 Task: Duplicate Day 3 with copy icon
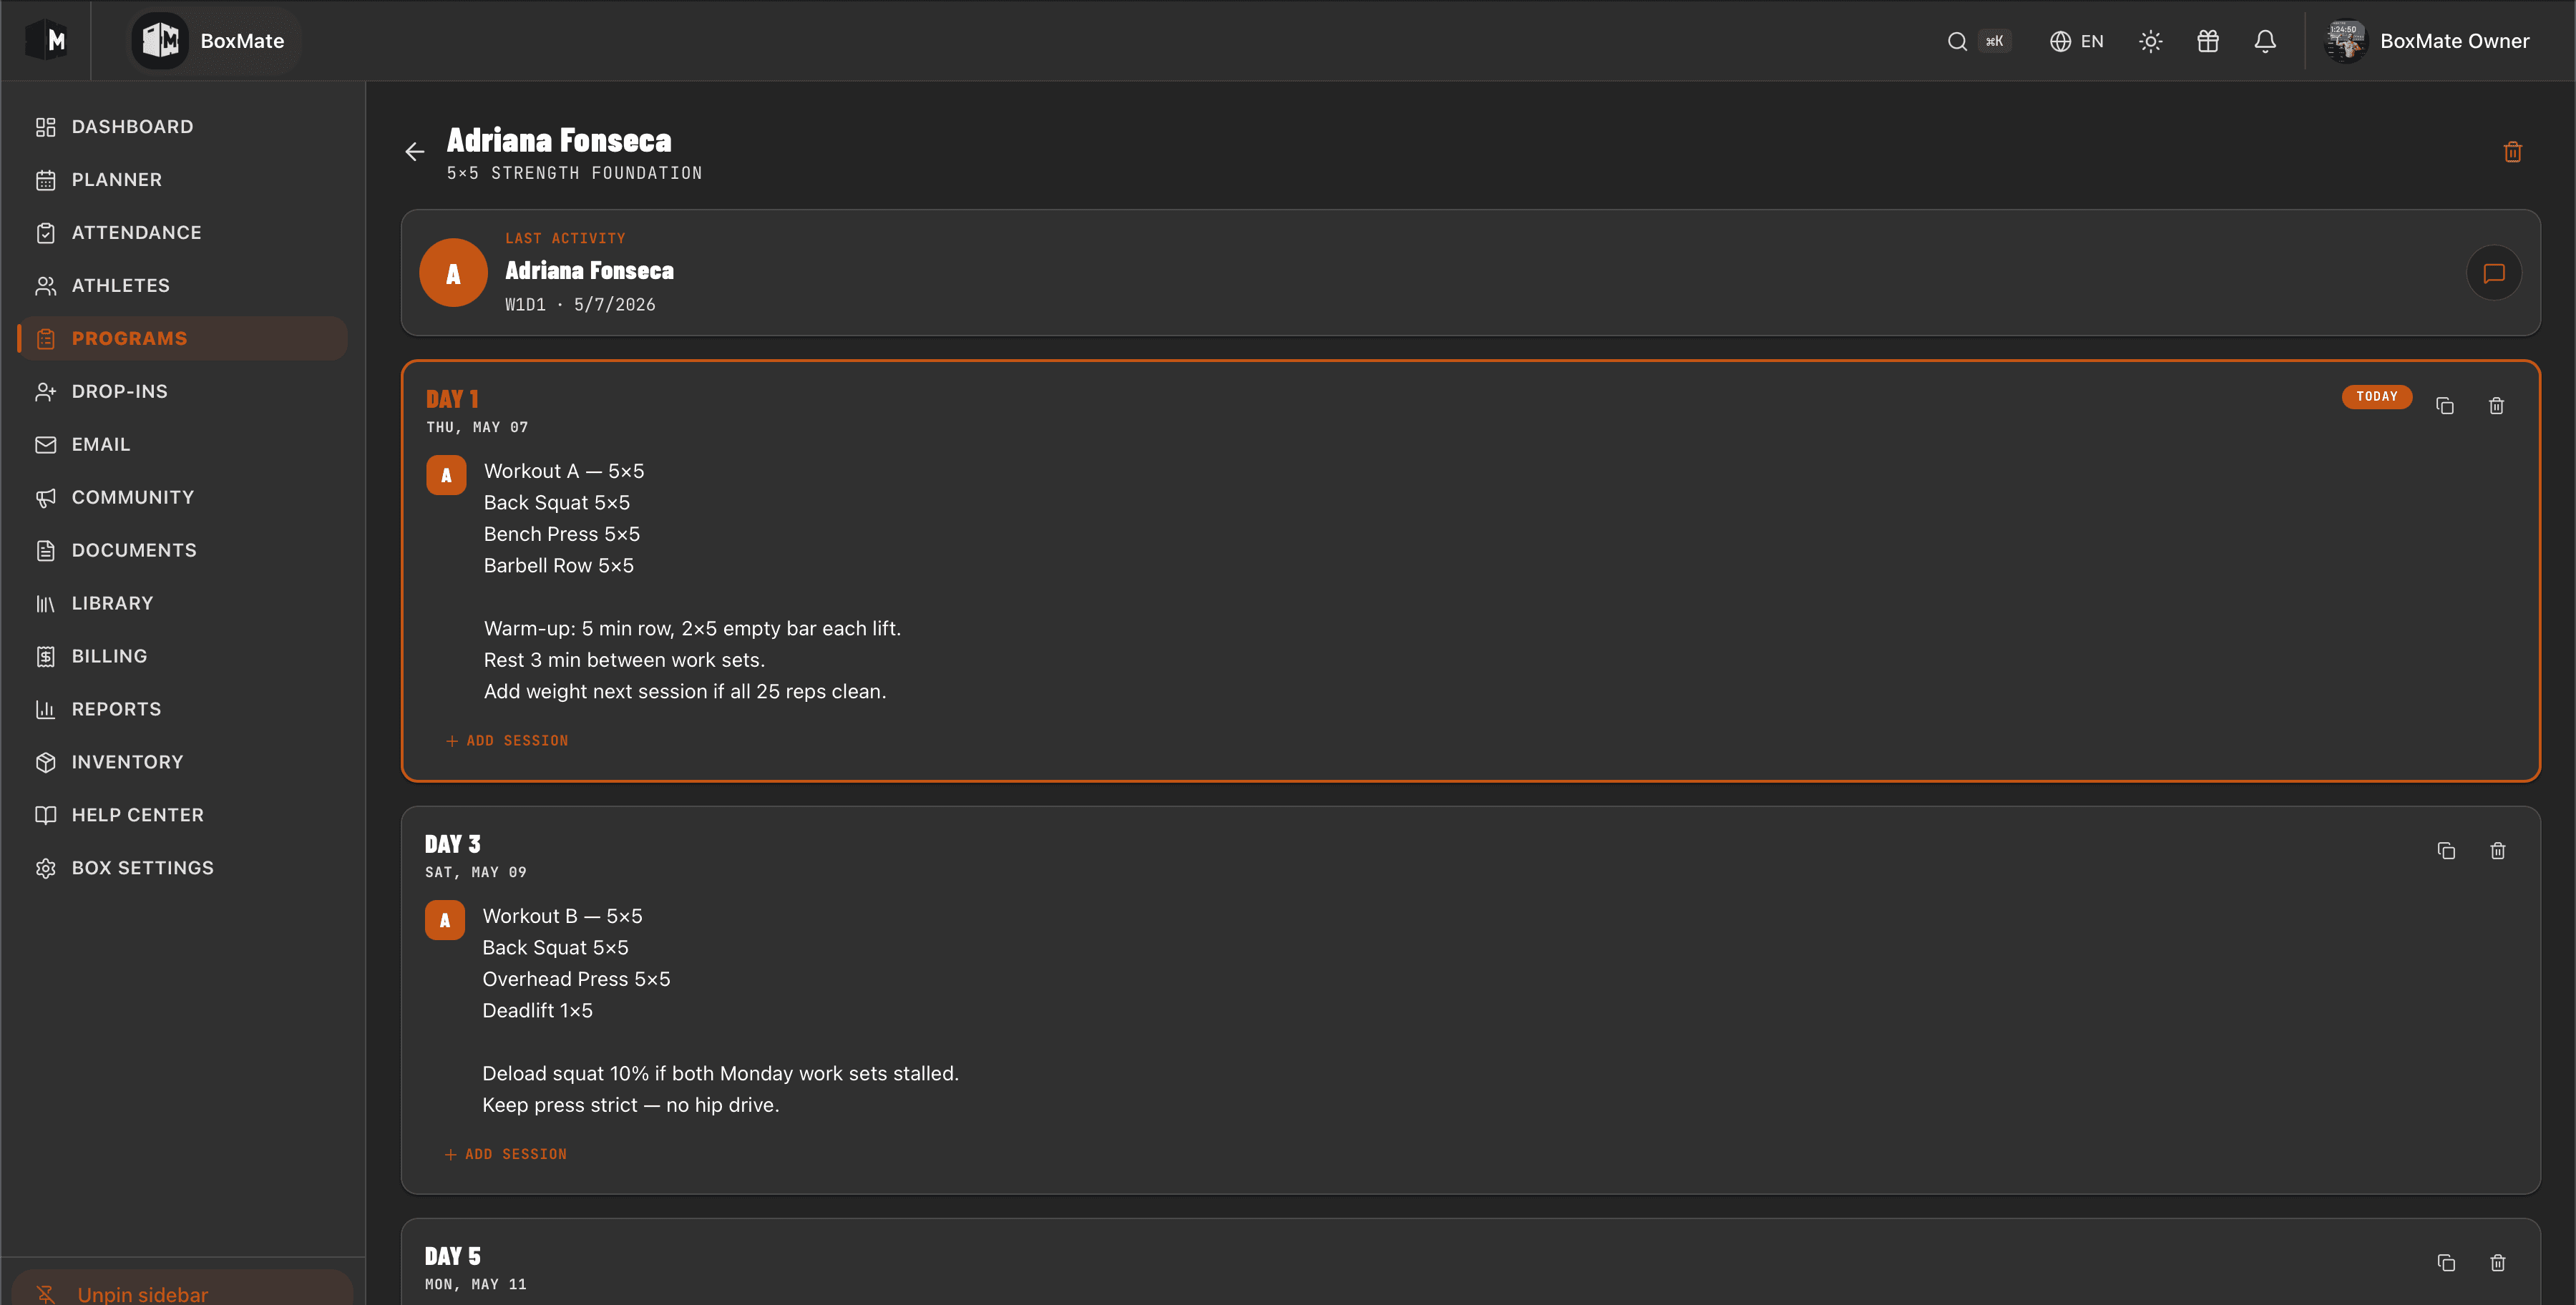click(x=2446, y=851)
